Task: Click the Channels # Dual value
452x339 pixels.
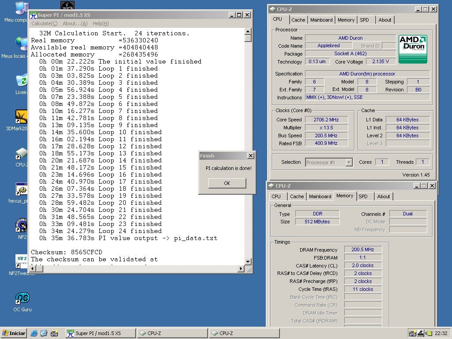Action: click(x=408, y=214)
